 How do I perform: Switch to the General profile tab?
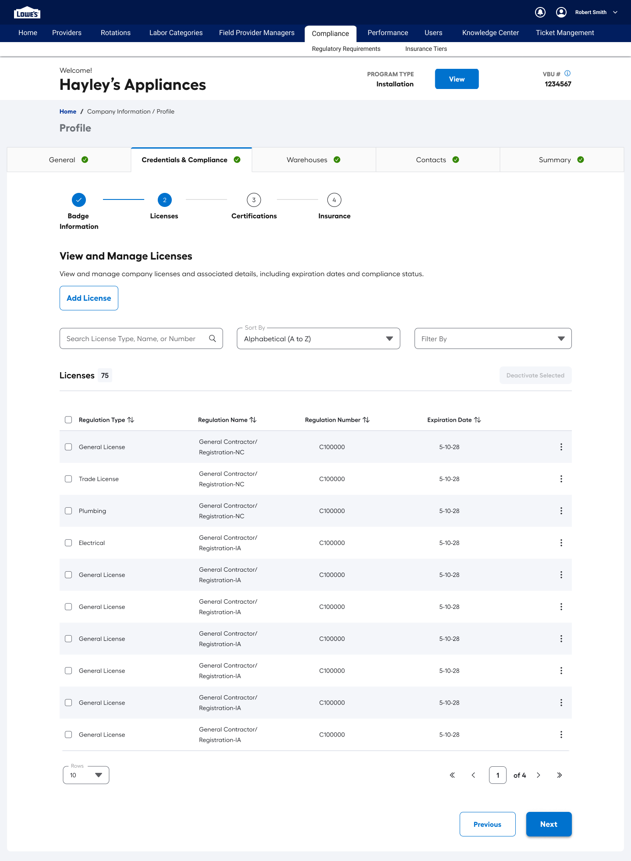point(69,160)
